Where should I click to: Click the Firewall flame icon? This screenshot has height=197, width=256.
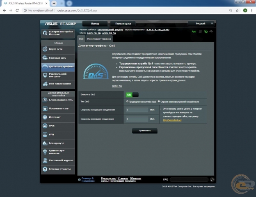(x=45, y=143)
